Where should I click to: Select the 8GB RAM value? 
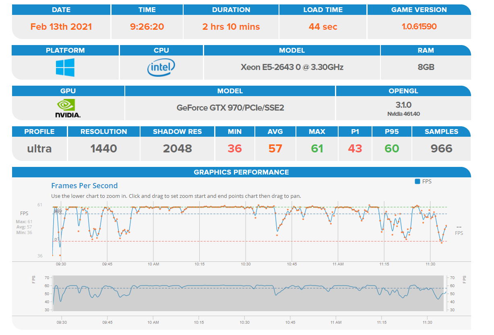426,67
